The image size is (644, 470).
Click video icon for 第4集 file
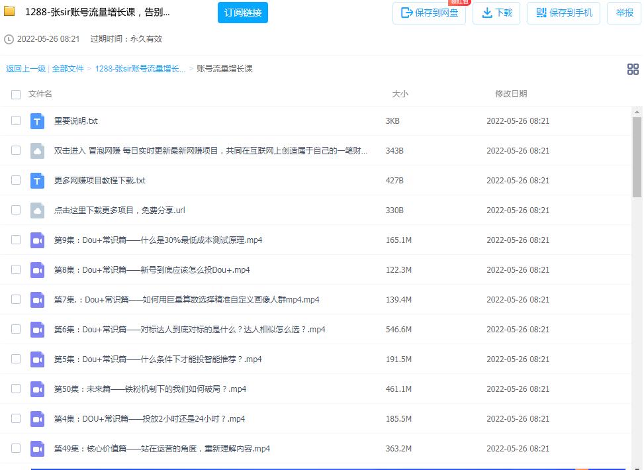37,419
